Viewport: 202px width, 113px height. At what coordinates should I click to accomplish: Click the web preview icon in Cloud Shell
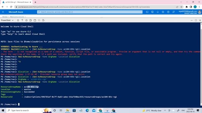pos(43,20)
